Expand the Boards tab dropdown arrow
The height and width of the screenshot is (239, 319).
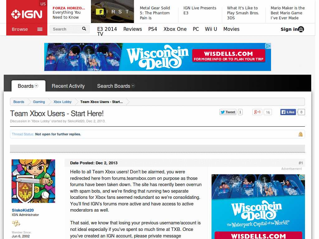point(36,86)
